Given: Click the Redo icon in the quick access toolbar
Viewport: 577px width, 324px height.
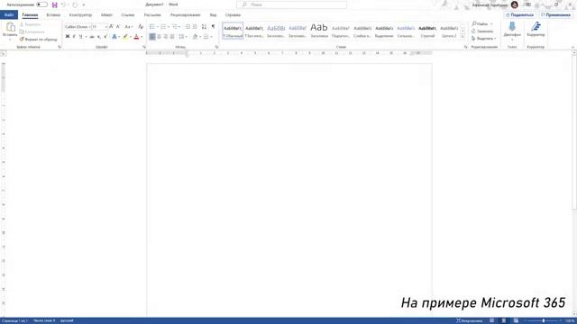Looking at the screenshot, I should pos(75,4).
